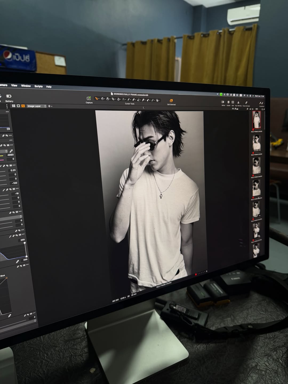The height and width of the screenshot is (384, 288).
Task: Click the green menu bar status icon
Action: pyautogui.click(x=221, y=94)
